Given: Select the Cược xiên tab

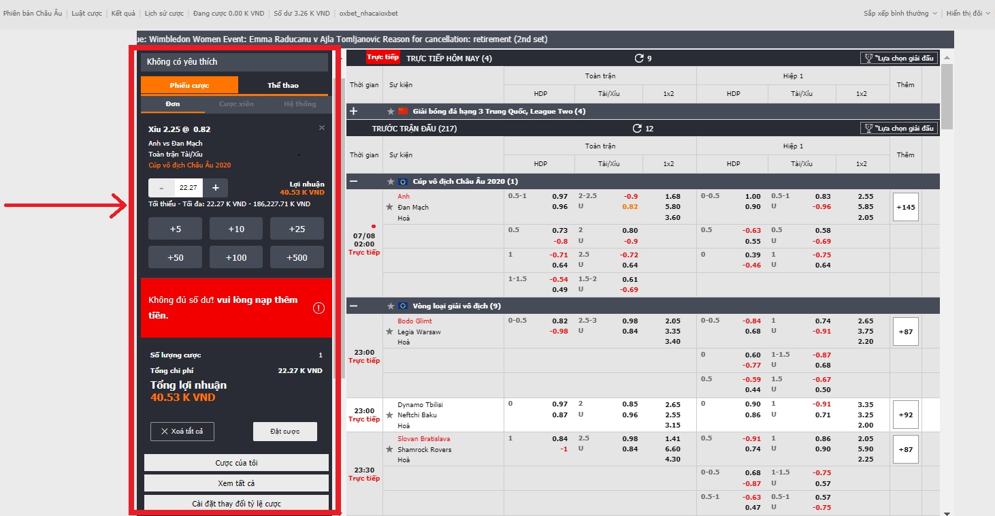Looking at the screenshot, I should [236, 104].
